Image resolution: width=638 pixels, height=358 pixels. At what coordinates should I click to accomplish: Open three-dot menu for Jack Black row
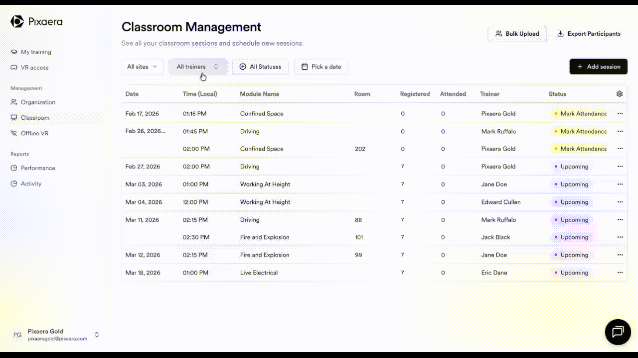(x=620, y=237)
